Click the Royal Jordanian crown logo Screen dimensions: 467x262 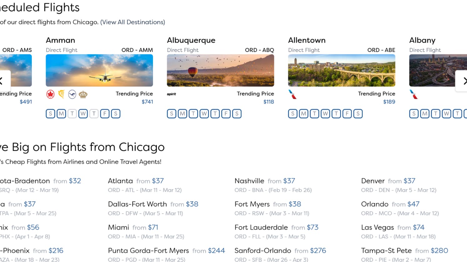click(83, 94)
